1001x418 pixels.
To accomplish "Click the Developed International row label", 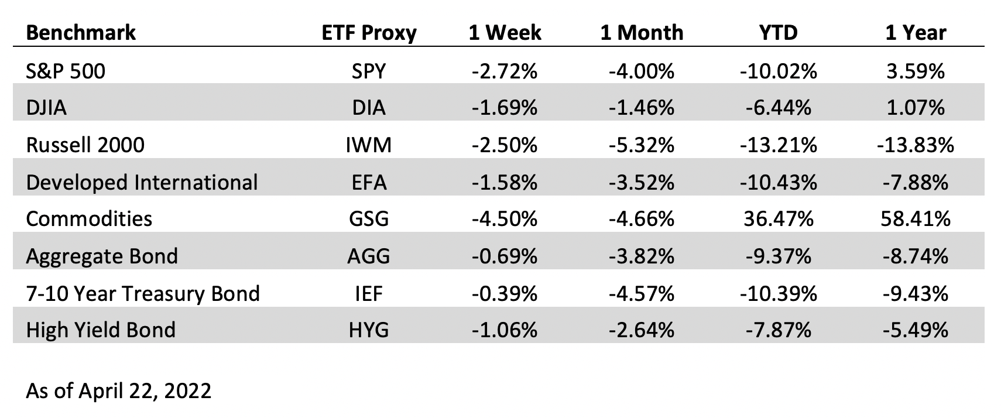I will 142,183.
